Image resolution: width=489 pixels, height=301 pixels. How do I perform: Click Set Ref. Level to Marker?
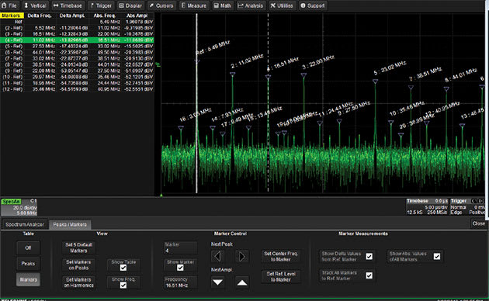[x=281, y=277]
